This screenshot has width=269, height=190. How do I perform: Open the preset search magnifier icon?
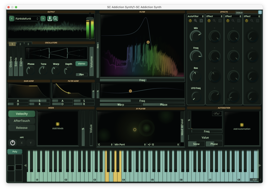[x=56, y=18]
